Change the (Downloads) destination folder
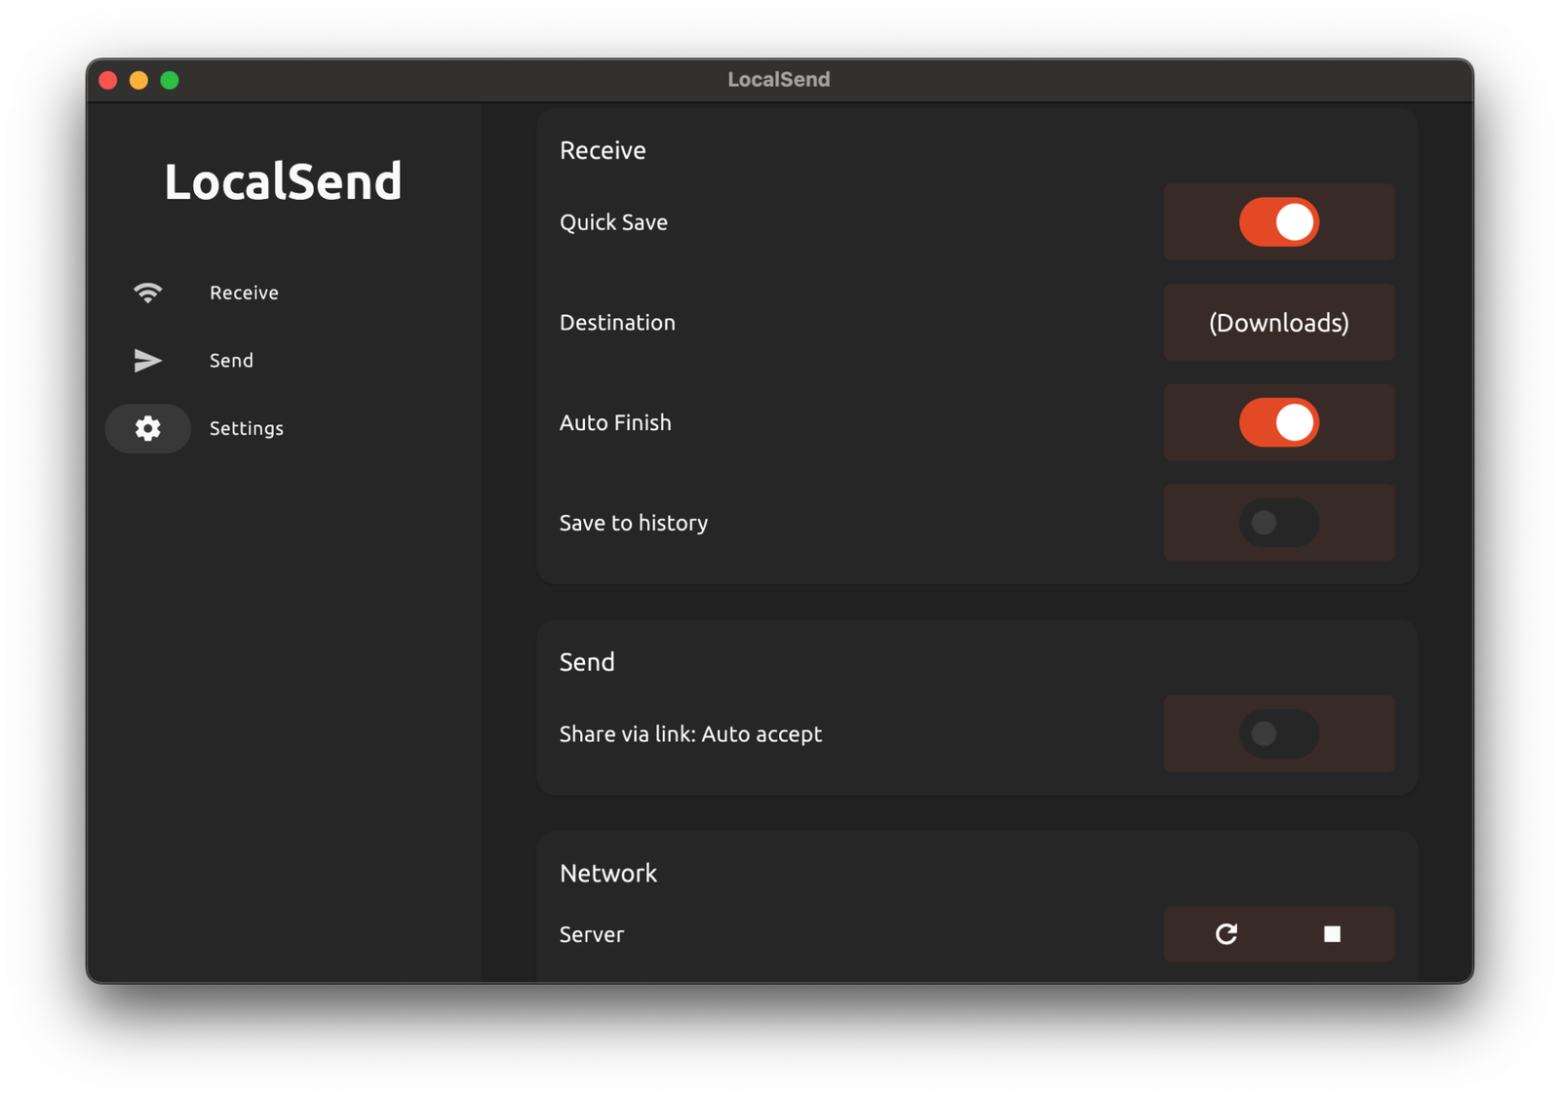Viewport: 1560px width, 1097px height. pos(1279,323)
